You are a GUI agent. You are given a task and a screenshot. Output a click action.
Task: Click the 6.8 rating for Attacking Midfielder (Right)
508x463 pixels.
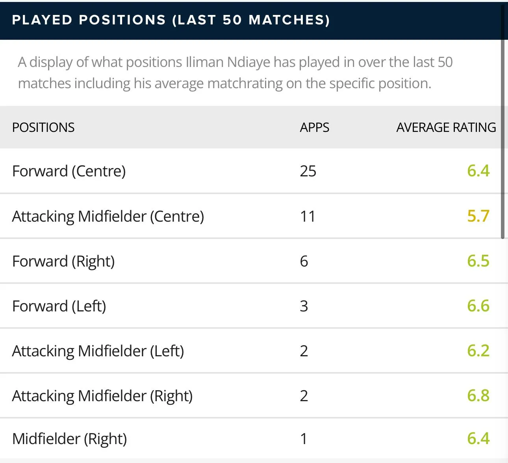478,396
